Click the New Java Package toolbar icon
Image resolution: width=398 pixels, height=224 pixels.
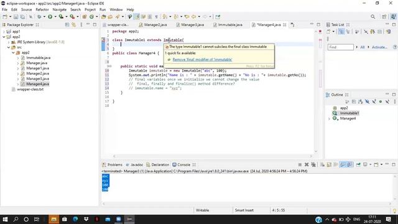pyautogui.click(x=85, y=17)
